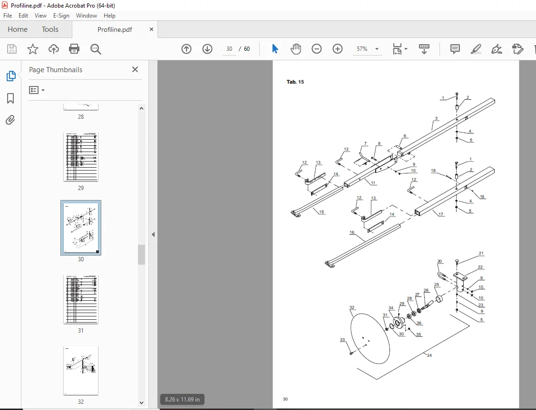Select page 32 thumbnail
Viewport: 536px width, 410px height.
pos(81,371)
